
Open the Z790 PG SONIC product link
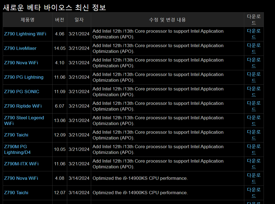point(21,92)
